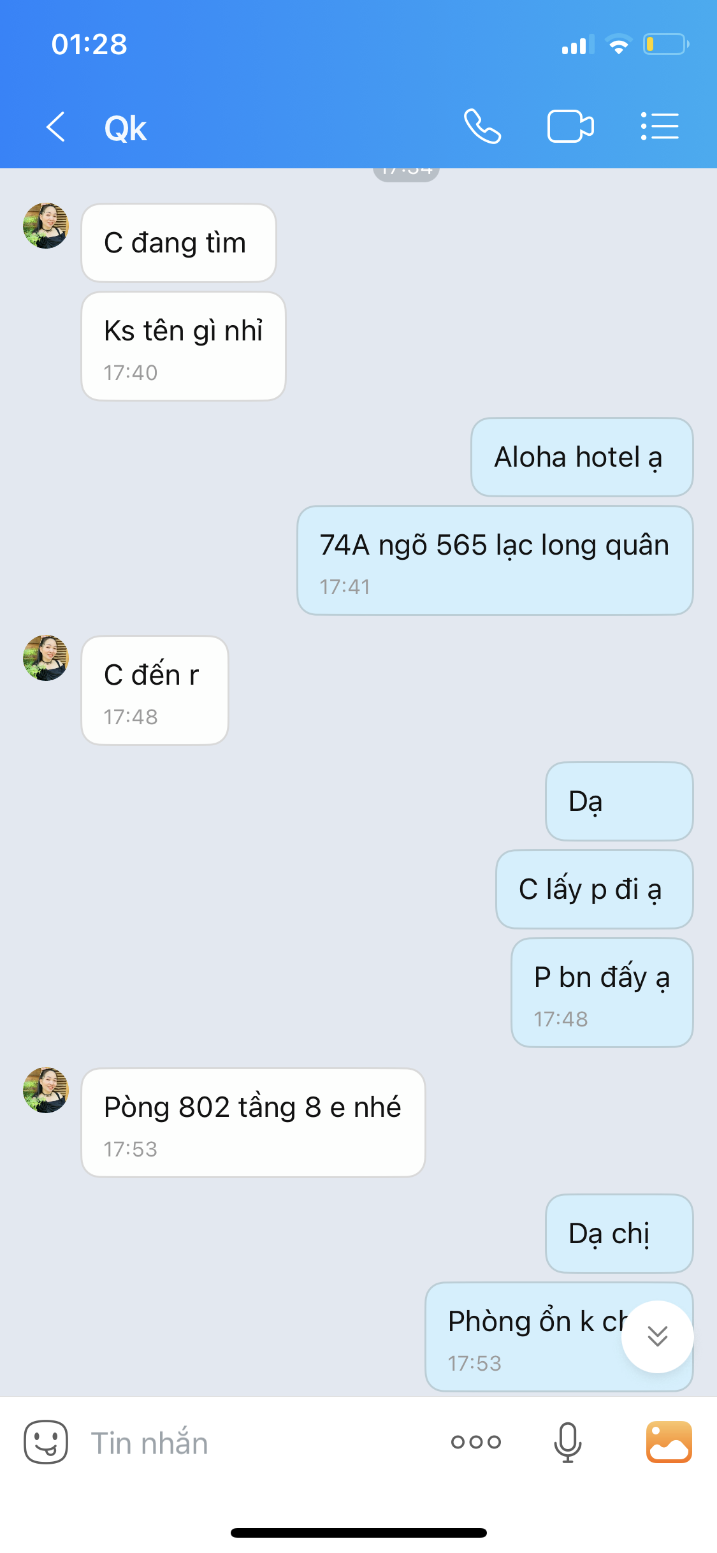The height and width of the screenshot is (1553, 717).
Task: Open the Qk contact name header
Action: [126, 128]
